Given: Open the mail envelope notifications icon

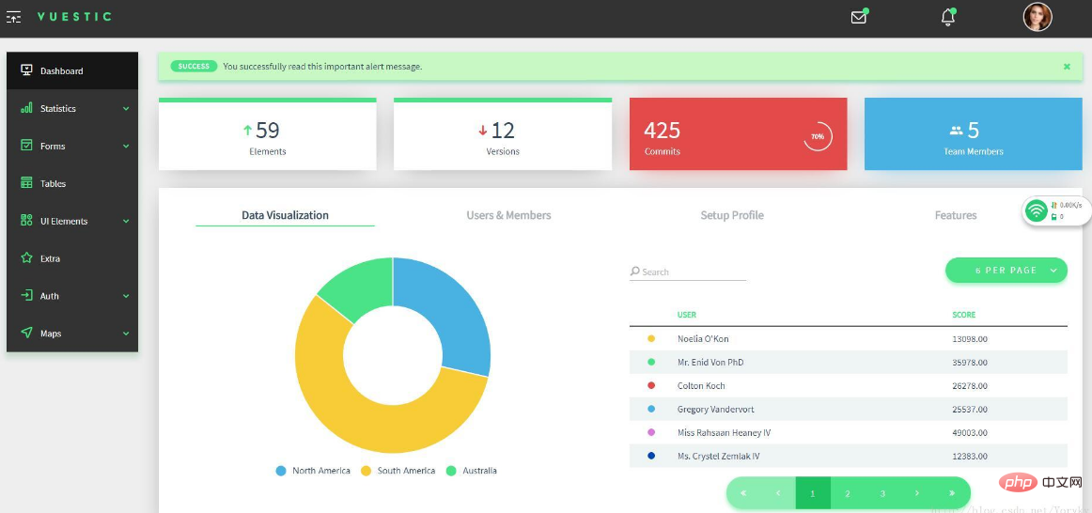Looking at the screenshot, I should tap(858, 17).
